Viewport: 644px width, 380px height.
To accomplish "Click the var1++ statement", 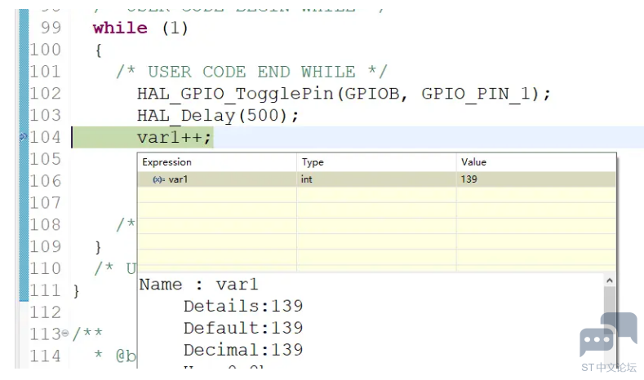I will pos(174,137).
